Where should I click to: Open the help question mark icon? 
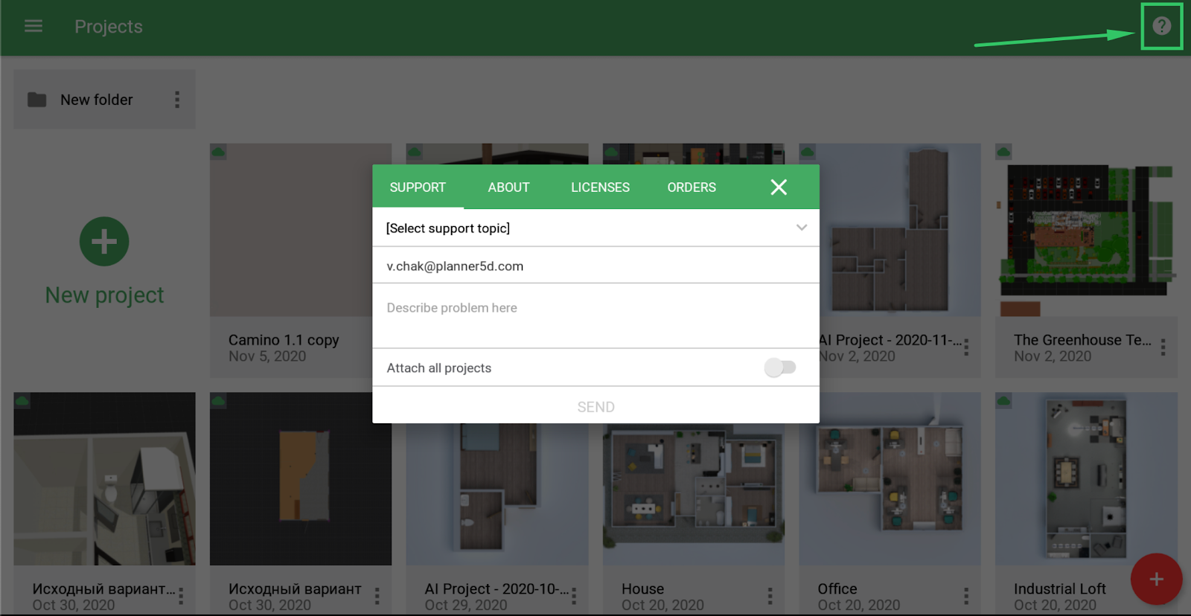click(1161, 26)
